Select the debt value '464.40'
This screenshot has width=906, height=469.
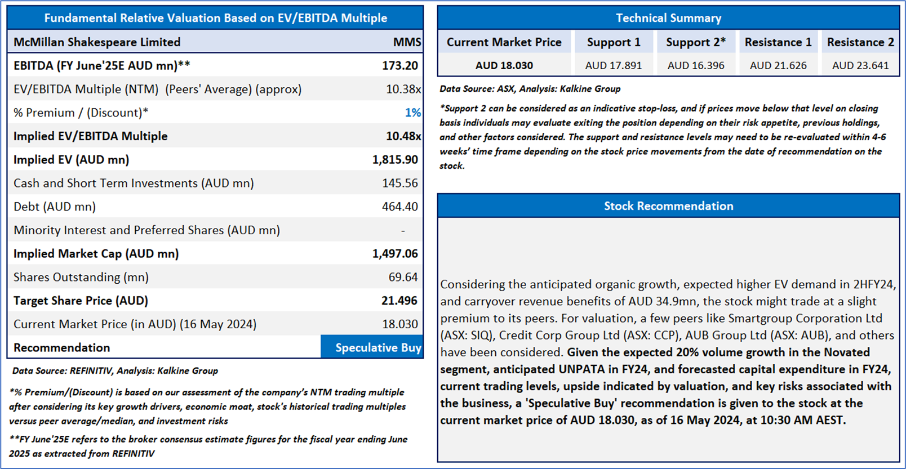pos(400,207)
